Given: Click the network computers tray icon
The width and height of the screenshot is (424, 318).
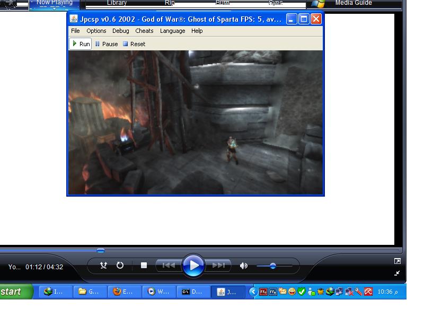Looking at the screenshot, I should coord(339,291).
